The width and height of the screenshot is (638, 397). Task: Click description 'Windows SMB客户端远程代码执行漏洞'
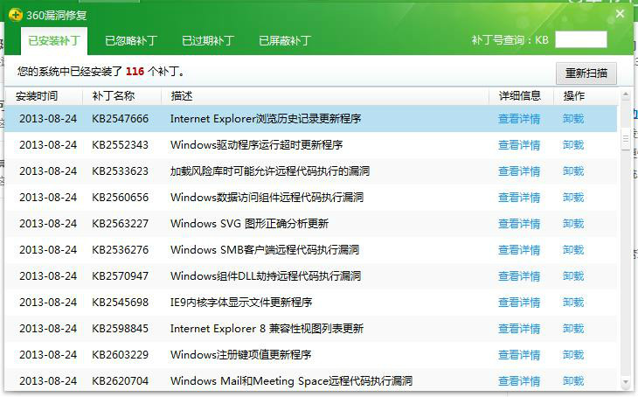[265, 249]
